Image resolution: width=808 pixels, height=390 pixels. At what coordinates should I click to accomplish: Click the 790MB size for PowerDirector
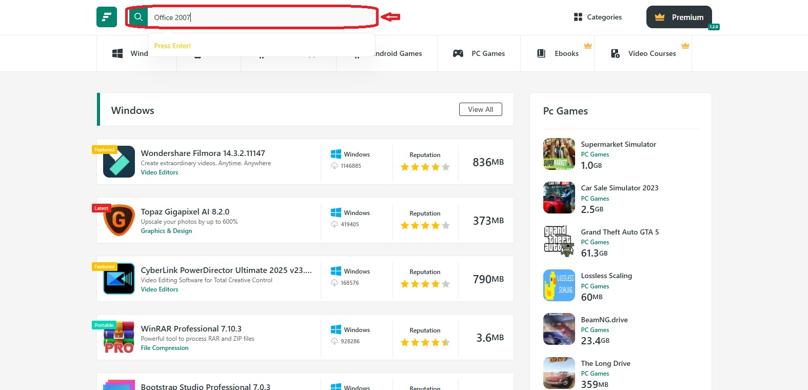[x=488, y=279]
